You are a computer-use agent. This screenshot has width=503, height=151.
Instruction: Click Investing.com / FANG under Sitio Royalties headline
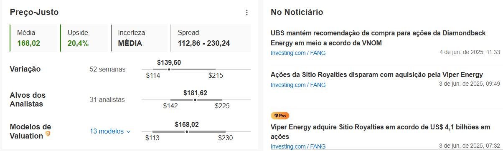(298, 85)
